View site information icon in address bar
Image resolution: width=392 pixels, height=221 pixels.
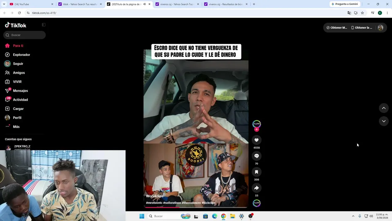(28, 13)
